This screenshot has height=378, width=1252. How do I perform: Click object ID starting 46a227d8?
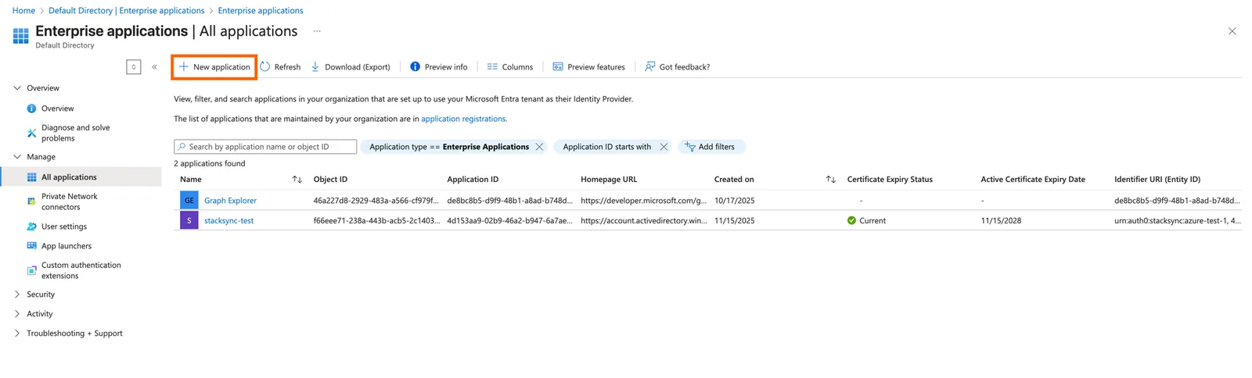376,201
